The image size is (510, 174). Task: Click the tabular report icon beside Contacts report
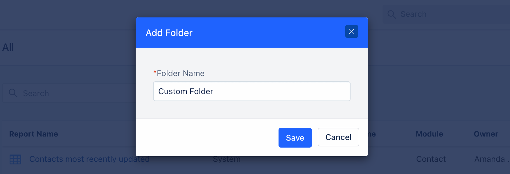tap(15, 159)
